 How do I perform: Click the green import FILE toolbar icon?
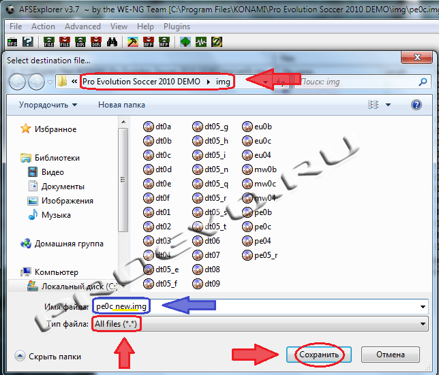click(49, 42)
